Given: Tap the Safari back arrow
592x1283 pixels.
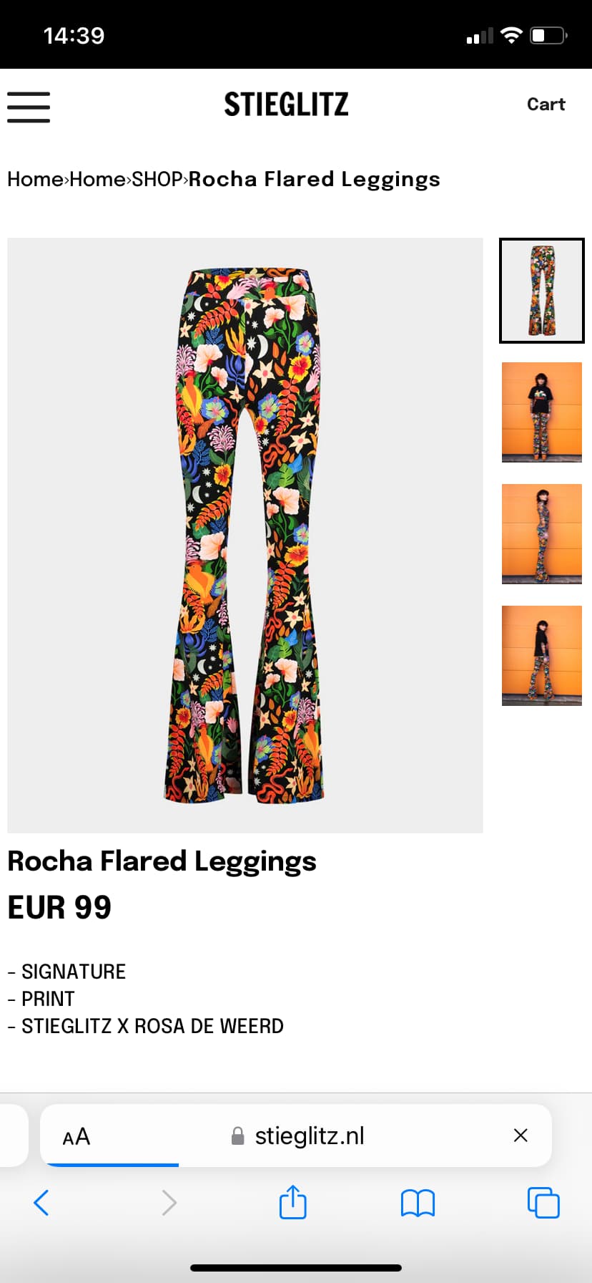Looking at the screenshot, I should tap(41, 1203).
